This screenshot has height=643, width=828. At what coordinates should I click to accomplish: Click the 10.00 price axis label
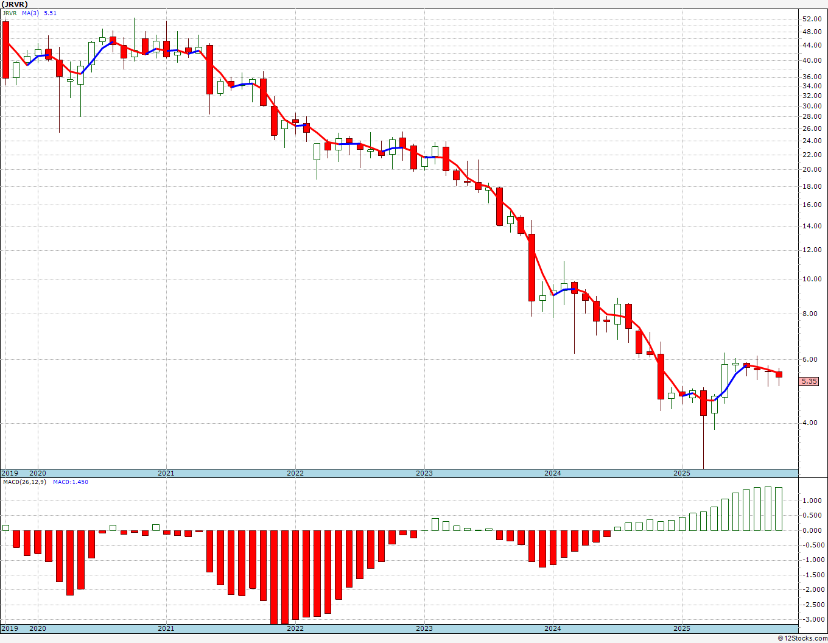[x=812, y=279]
